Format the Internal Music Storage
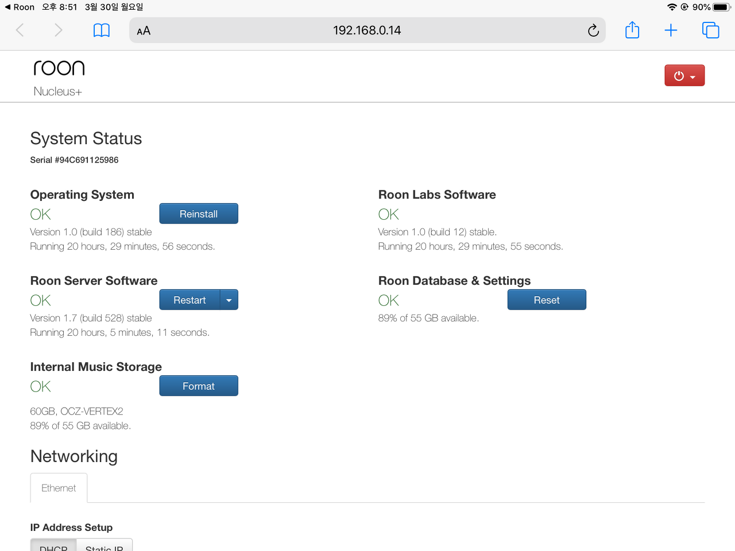Image resolution: width=735 pixels, height=551 pixels. click(x=199, y=386)
